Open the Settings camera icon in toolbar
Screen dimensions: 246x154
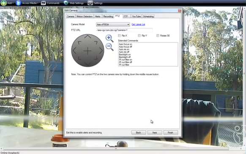point(90,3)
